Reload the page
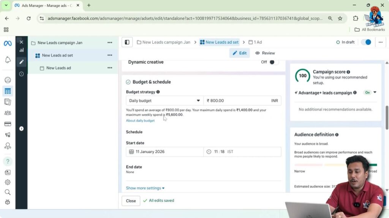 click(28, 18)
